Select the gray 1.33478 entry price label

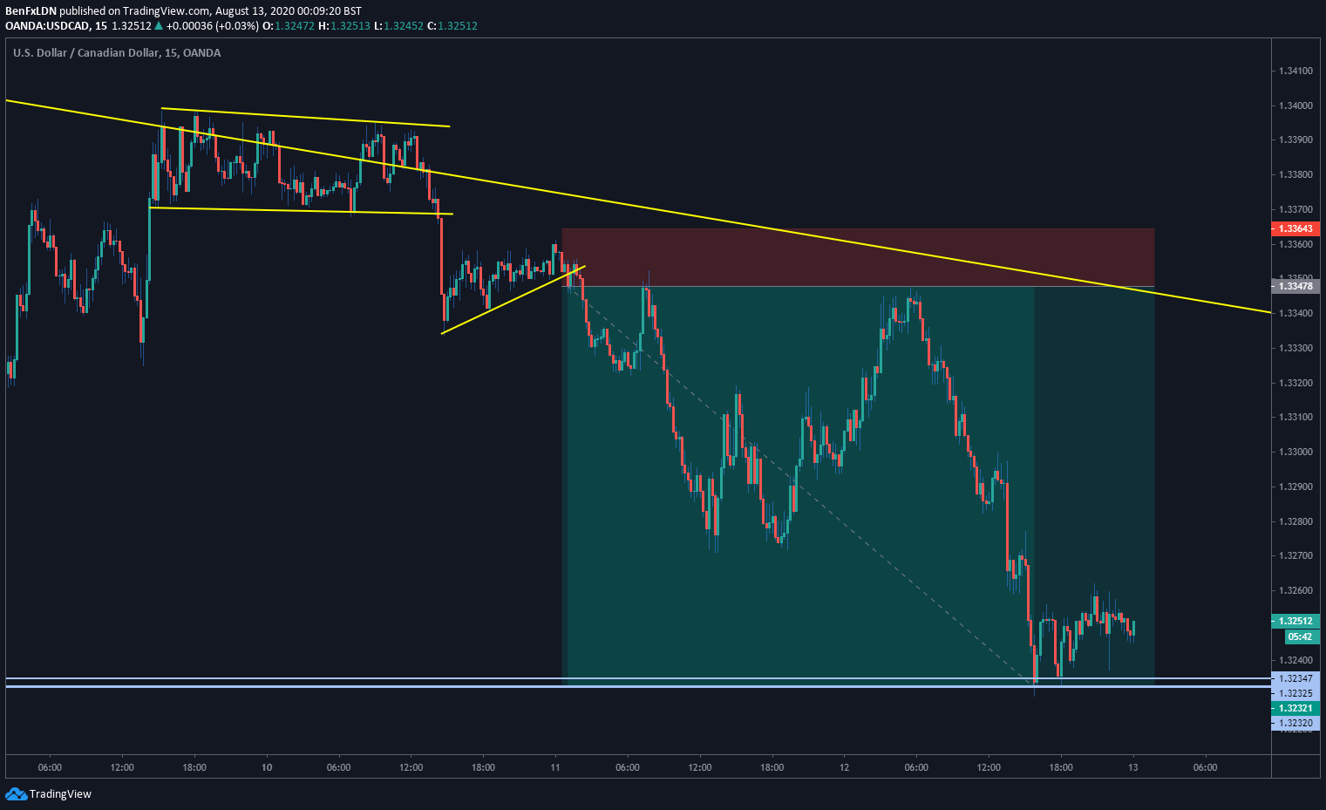[1296, 286]
